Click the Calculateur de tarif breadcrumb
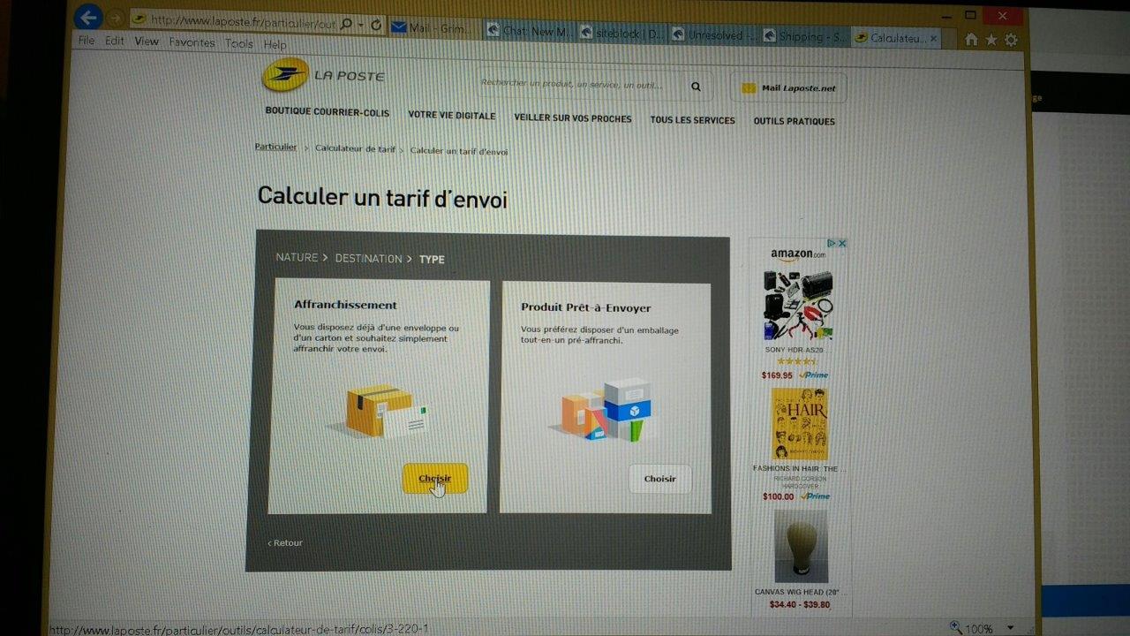1130x636 pixels. (x=355, y=148)
